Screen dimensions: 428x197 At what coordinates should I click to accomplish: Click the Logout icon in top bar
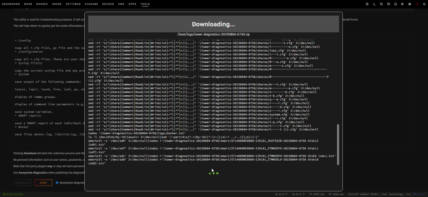(367, 4)
